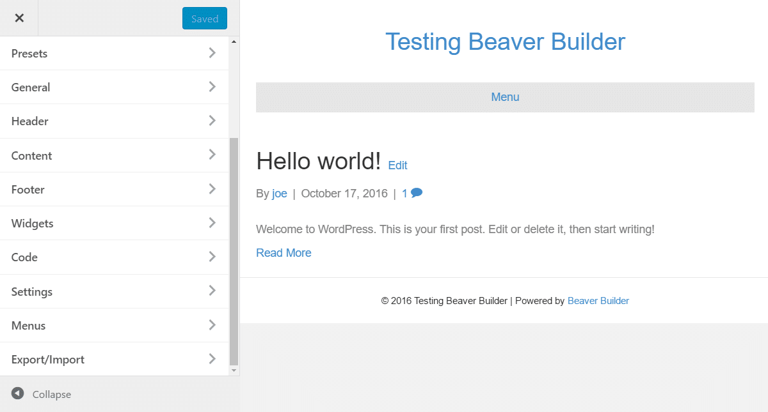Open the Hello world! post title
Viewport: 768px width, 412px height.
(319, 161)
